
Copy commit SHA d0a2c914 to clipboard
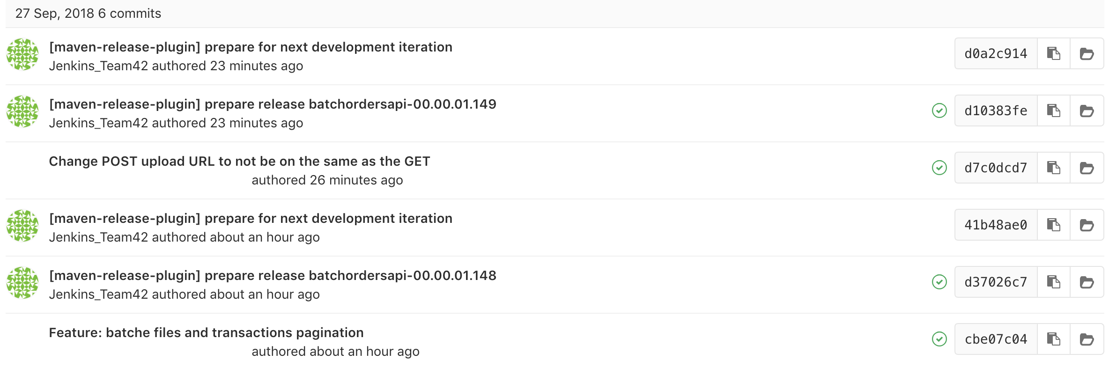pyautogui.click(x=1054, y=54)
